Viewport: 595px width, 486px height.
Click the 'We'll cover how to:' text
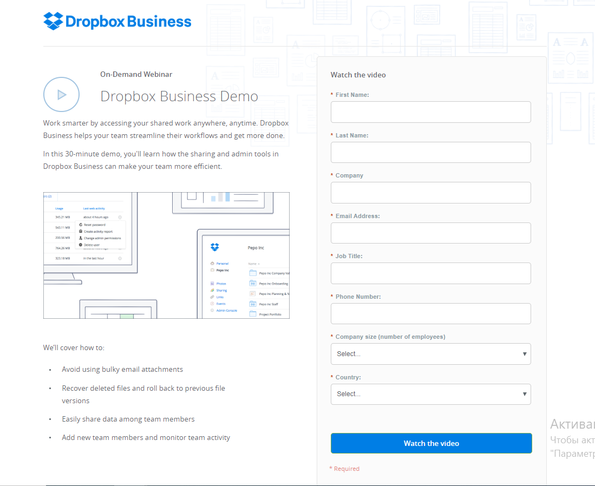tap(74, 348)
